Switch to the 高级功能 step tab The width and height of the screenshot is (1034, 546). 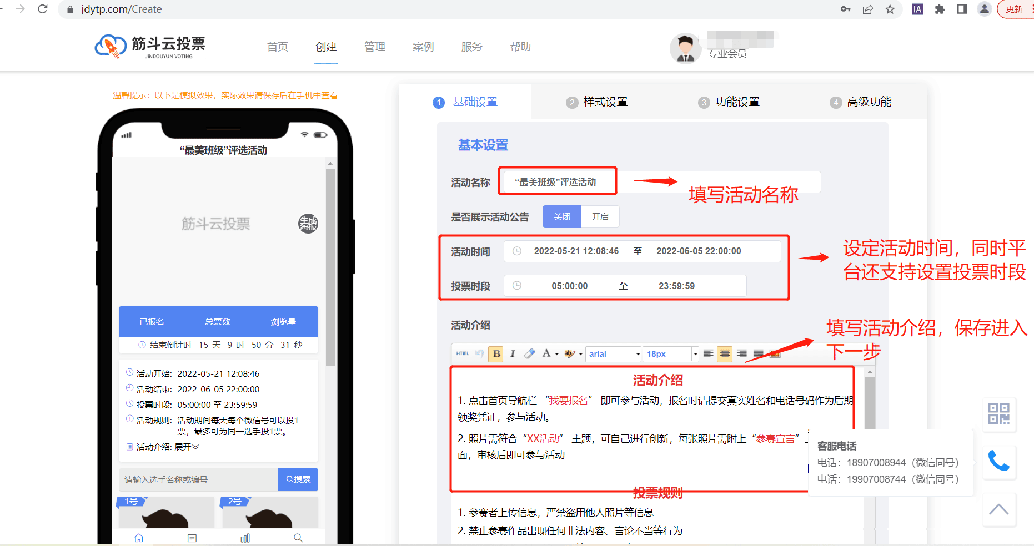tap(861, 102)
